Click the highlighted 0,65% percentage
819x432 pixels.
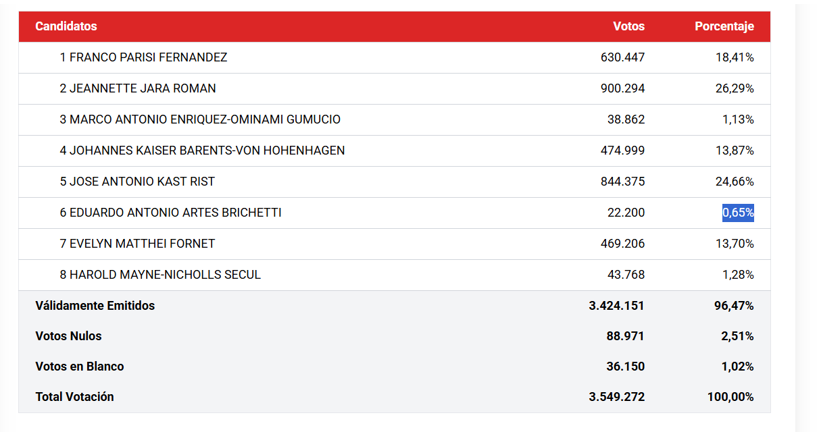tap(738, 213)
